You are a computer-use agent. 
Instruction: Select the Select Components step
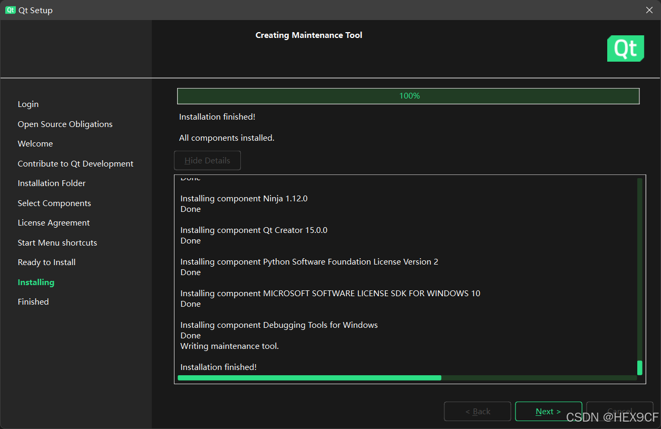pyautogui.click(x=54, y=203)
